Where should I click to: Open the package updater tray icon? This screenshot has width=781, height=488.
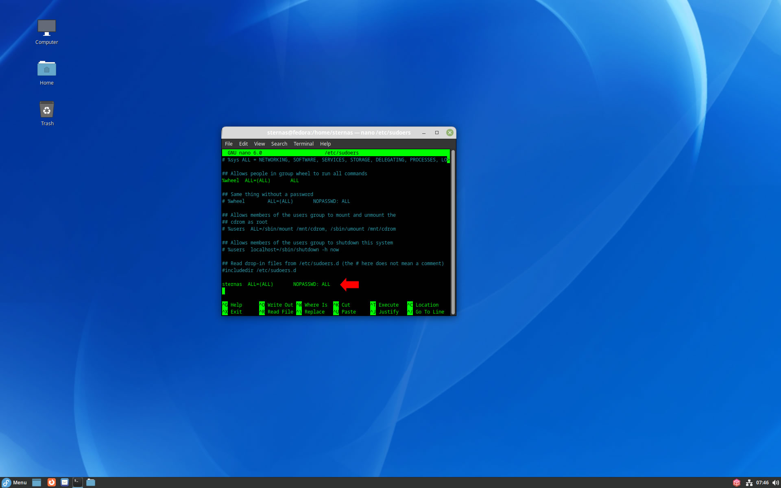(736, 483)
